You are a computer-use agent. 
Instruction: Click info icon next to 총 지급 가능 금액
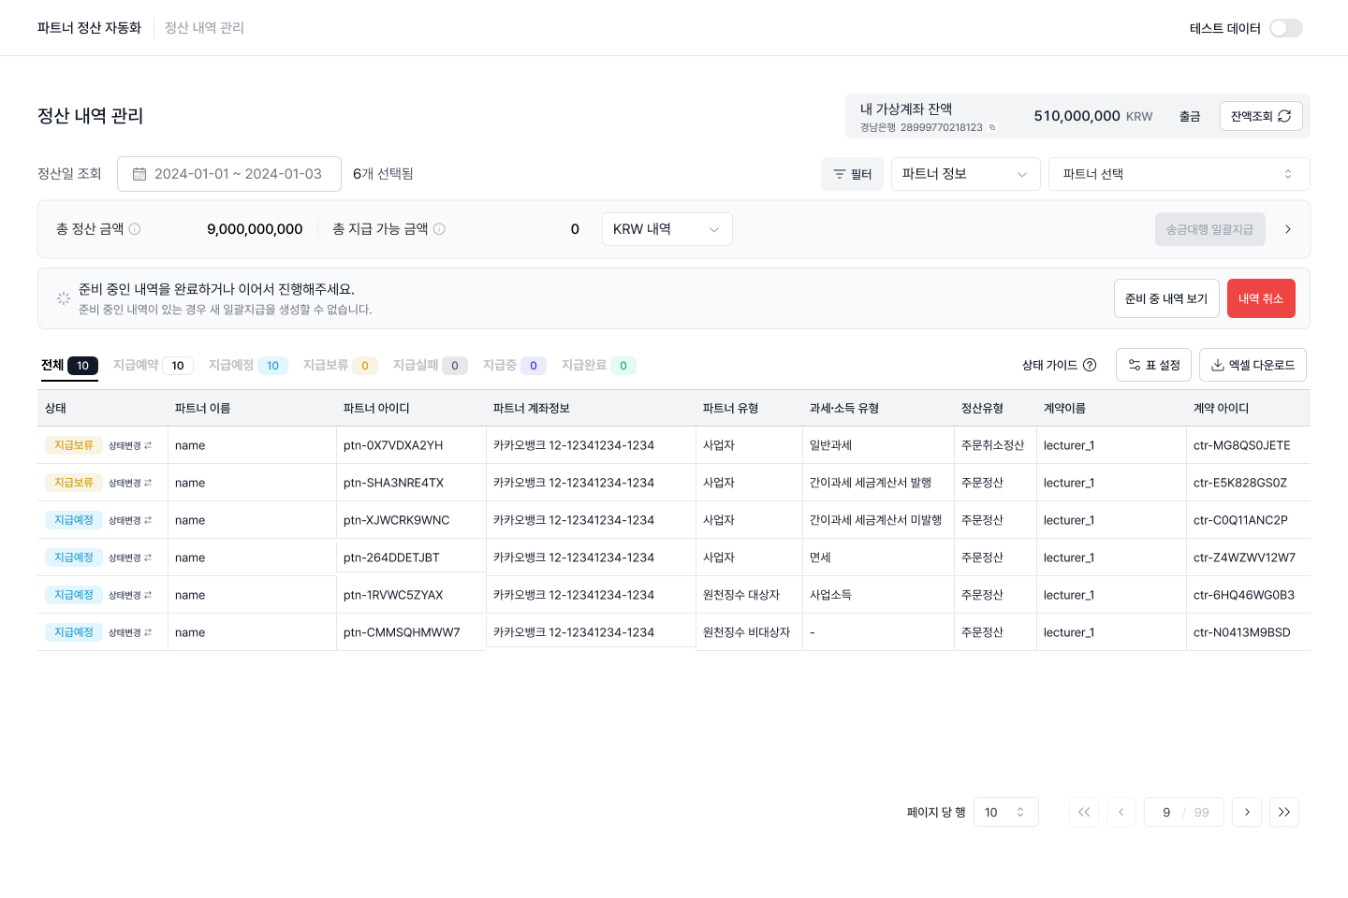click(440, 229)
